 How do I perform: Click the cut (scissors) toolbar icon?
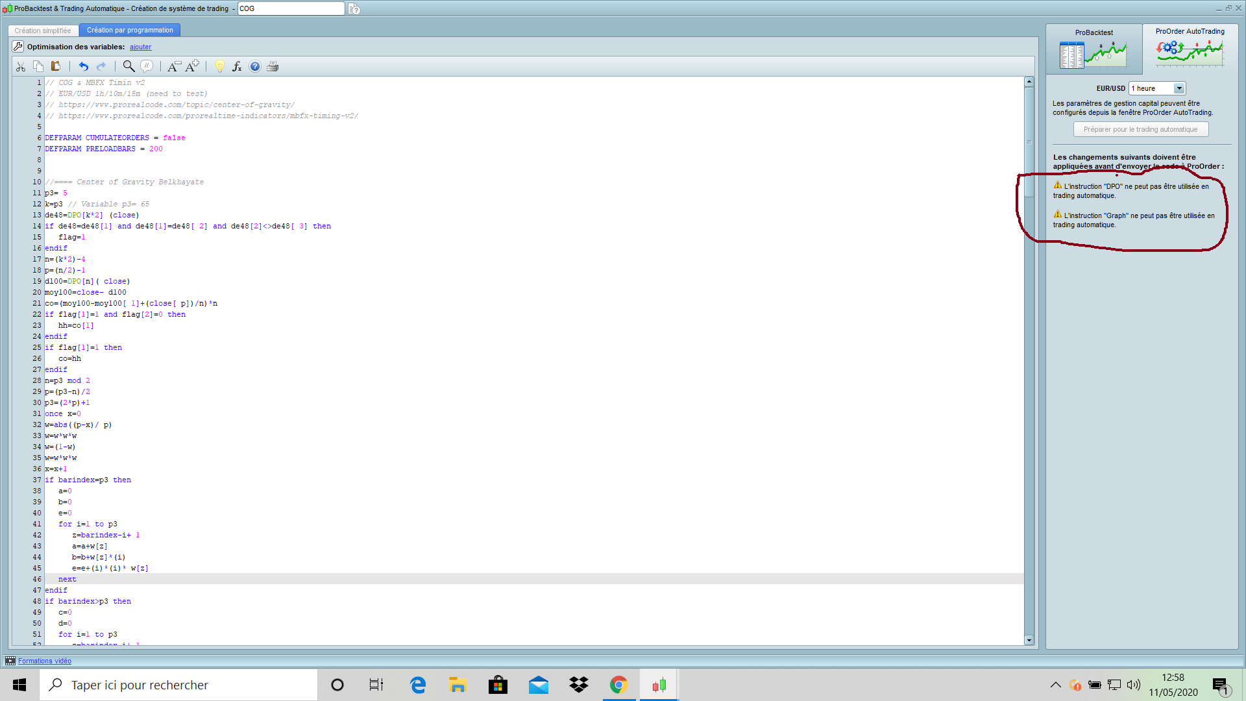coord(21,66)
